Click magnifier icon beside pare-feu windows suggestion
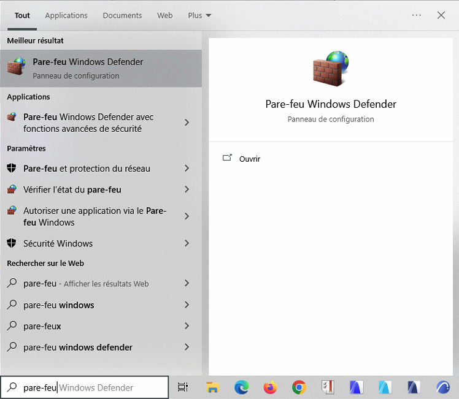Screen dimensions: 459x399 (12, 305)
